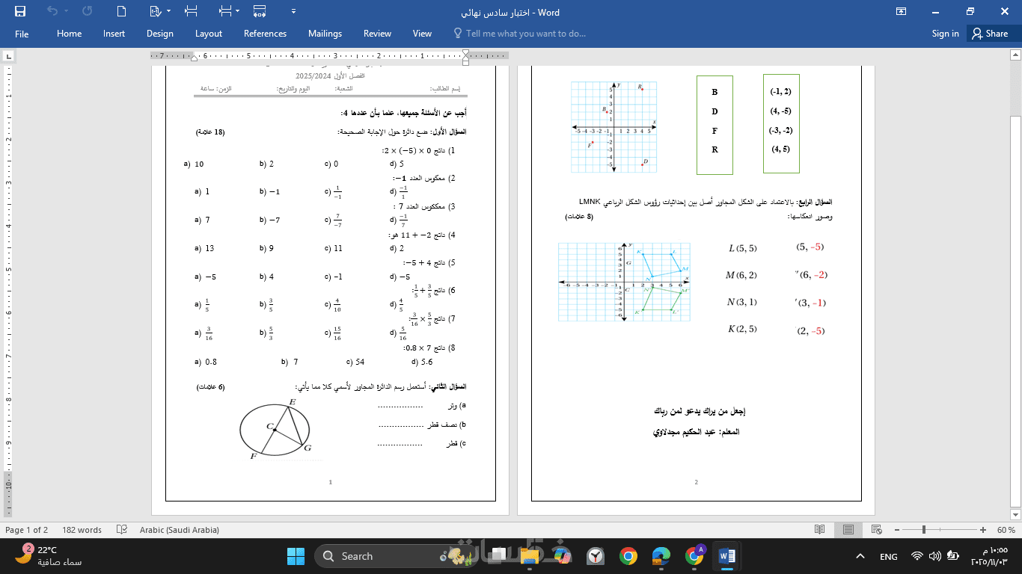Share the document

(x=989, y=34)
